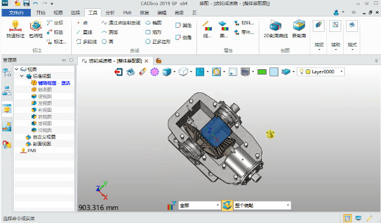The height and width of the screenshot is (223, 381).
Task: Click the green color swatch in viewport toolbar
Action: point(262,72)
